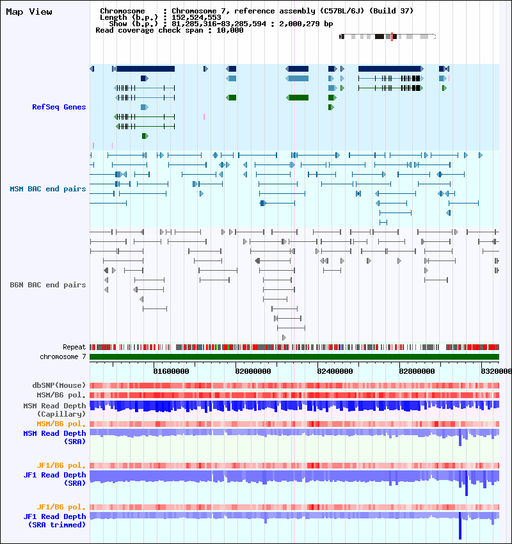
Task: Click the Chromosome 7 reference assembly text
Action: tap(292, 11)
